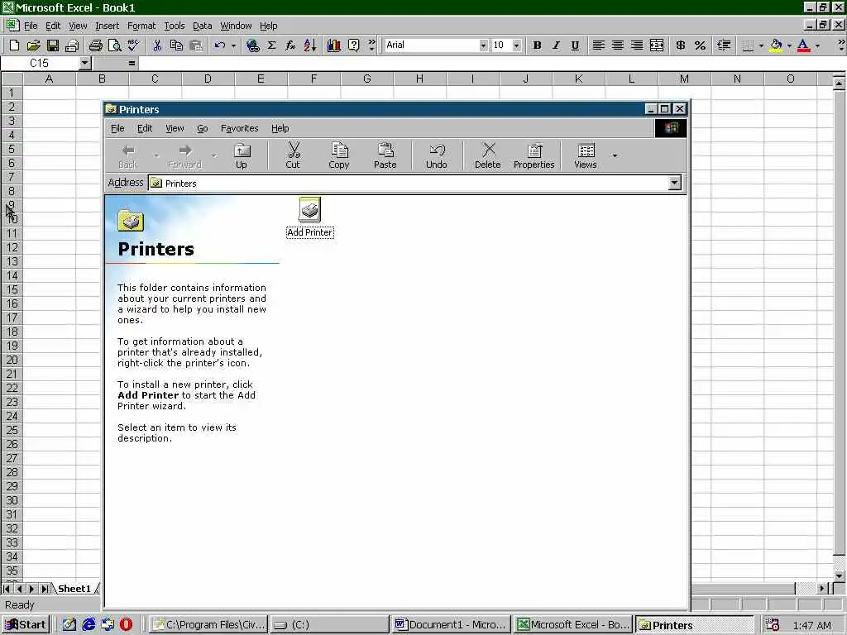847x635 pixels.
Task: Click the Edit Formula equals button
Action: pos(132,63)
